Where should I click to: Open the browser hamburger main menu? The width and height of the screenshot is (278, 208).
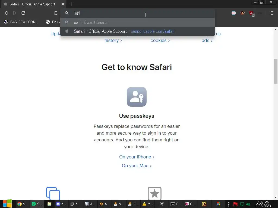click(272, 13)
